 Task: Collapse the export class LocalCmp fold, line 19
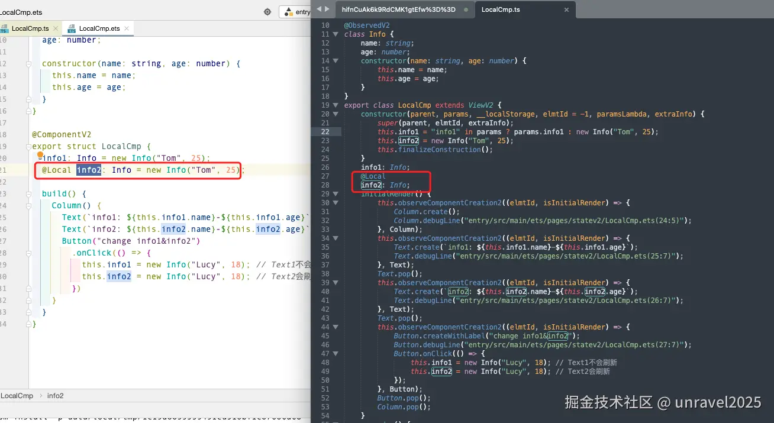pyautogui.click(x=336, y=105)
